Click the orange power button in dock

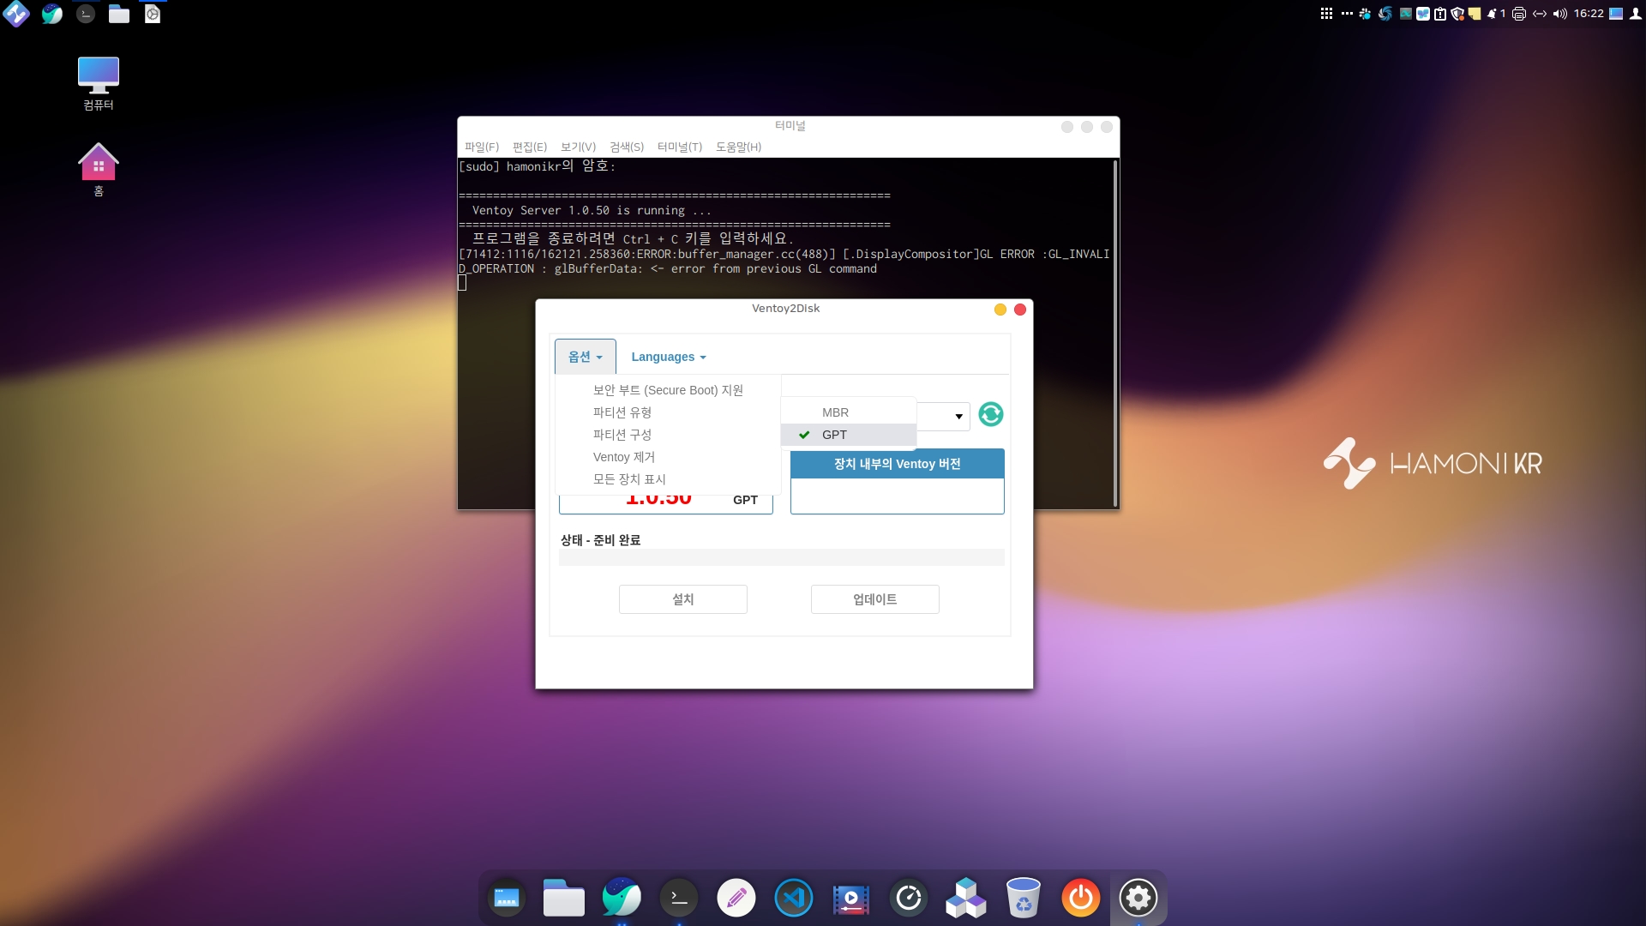click(1080, 898)
